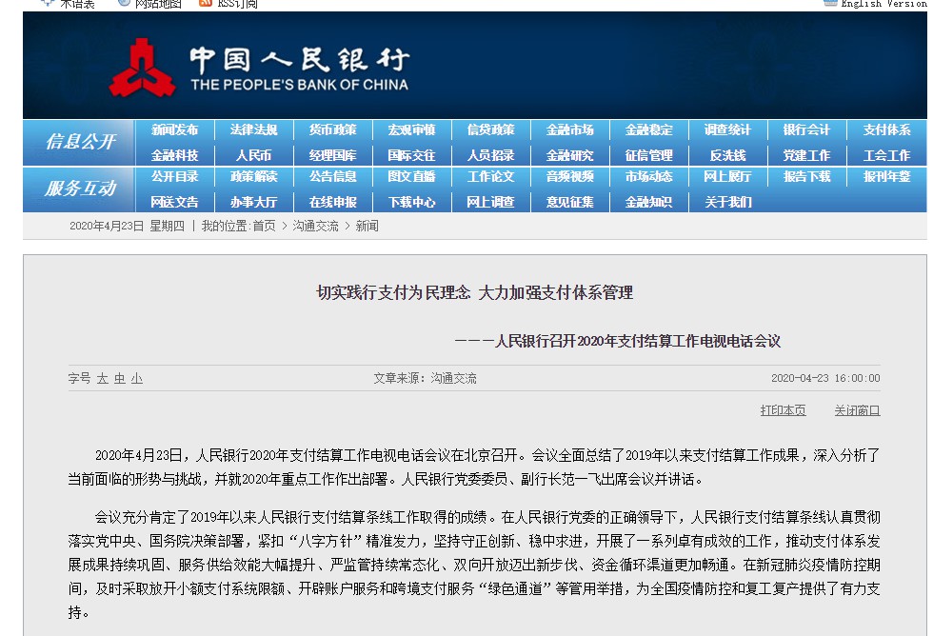The image size is (933, 636).
Task: Click 沟通交流 in the breadcrumb
Action: (315, 226)
